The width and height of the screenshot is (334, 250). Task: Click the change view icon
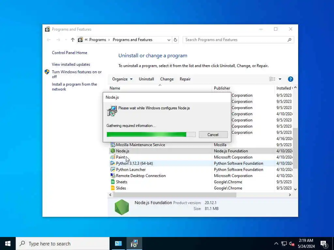tap(272, 79)
